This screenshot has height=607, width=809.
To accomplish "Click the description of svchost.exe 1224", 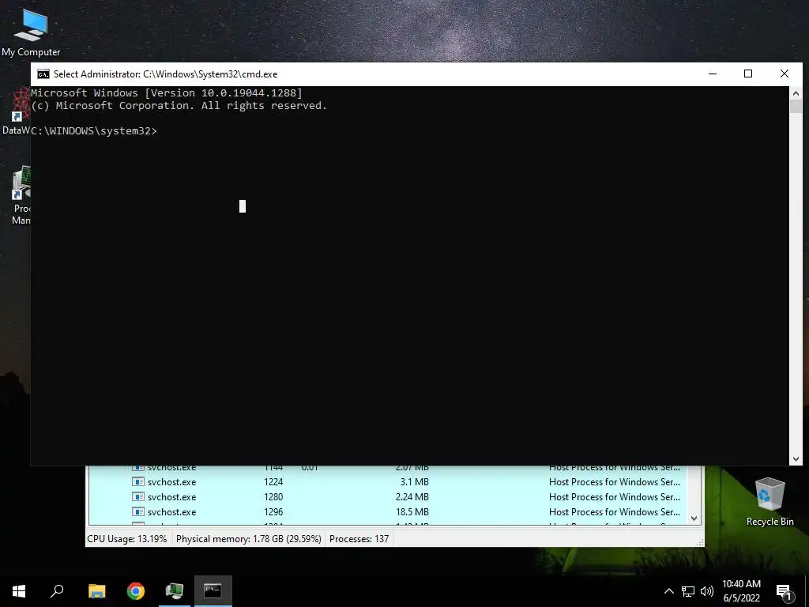I will 615,482.
